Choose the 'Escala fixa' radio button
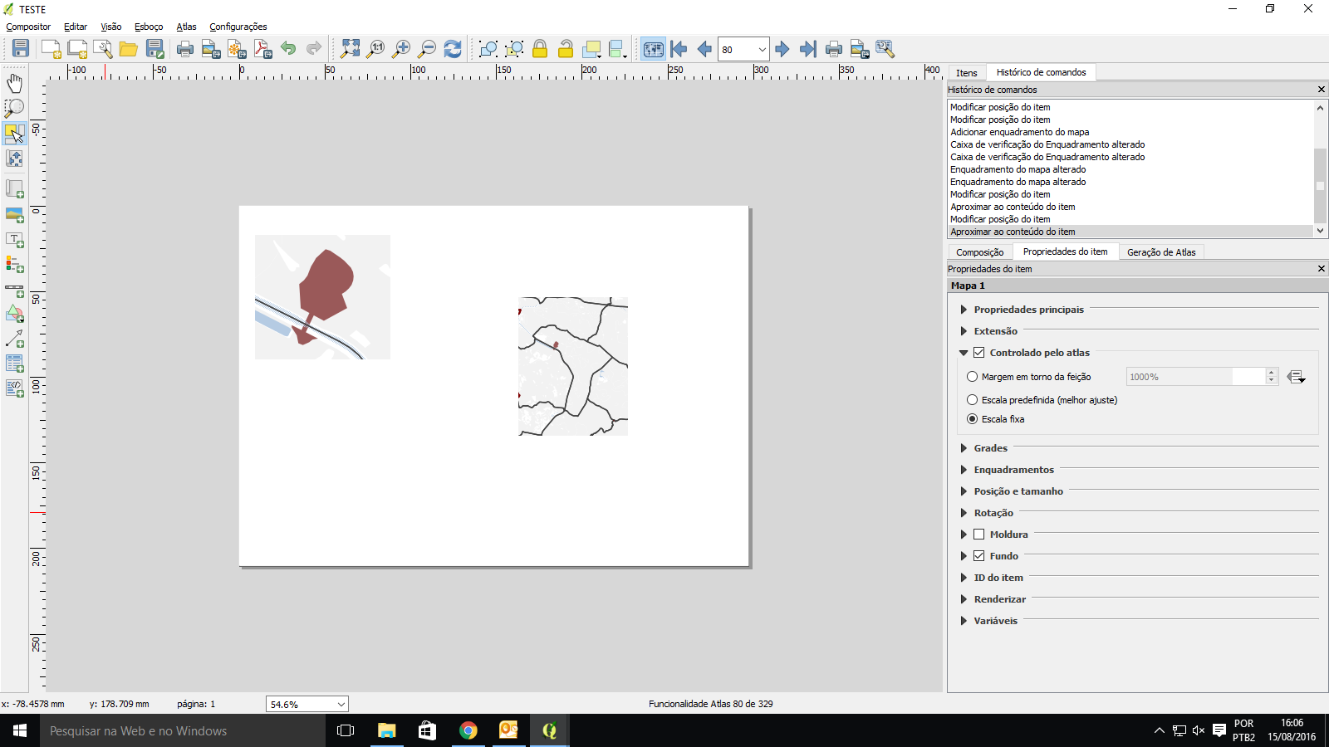 972,419
